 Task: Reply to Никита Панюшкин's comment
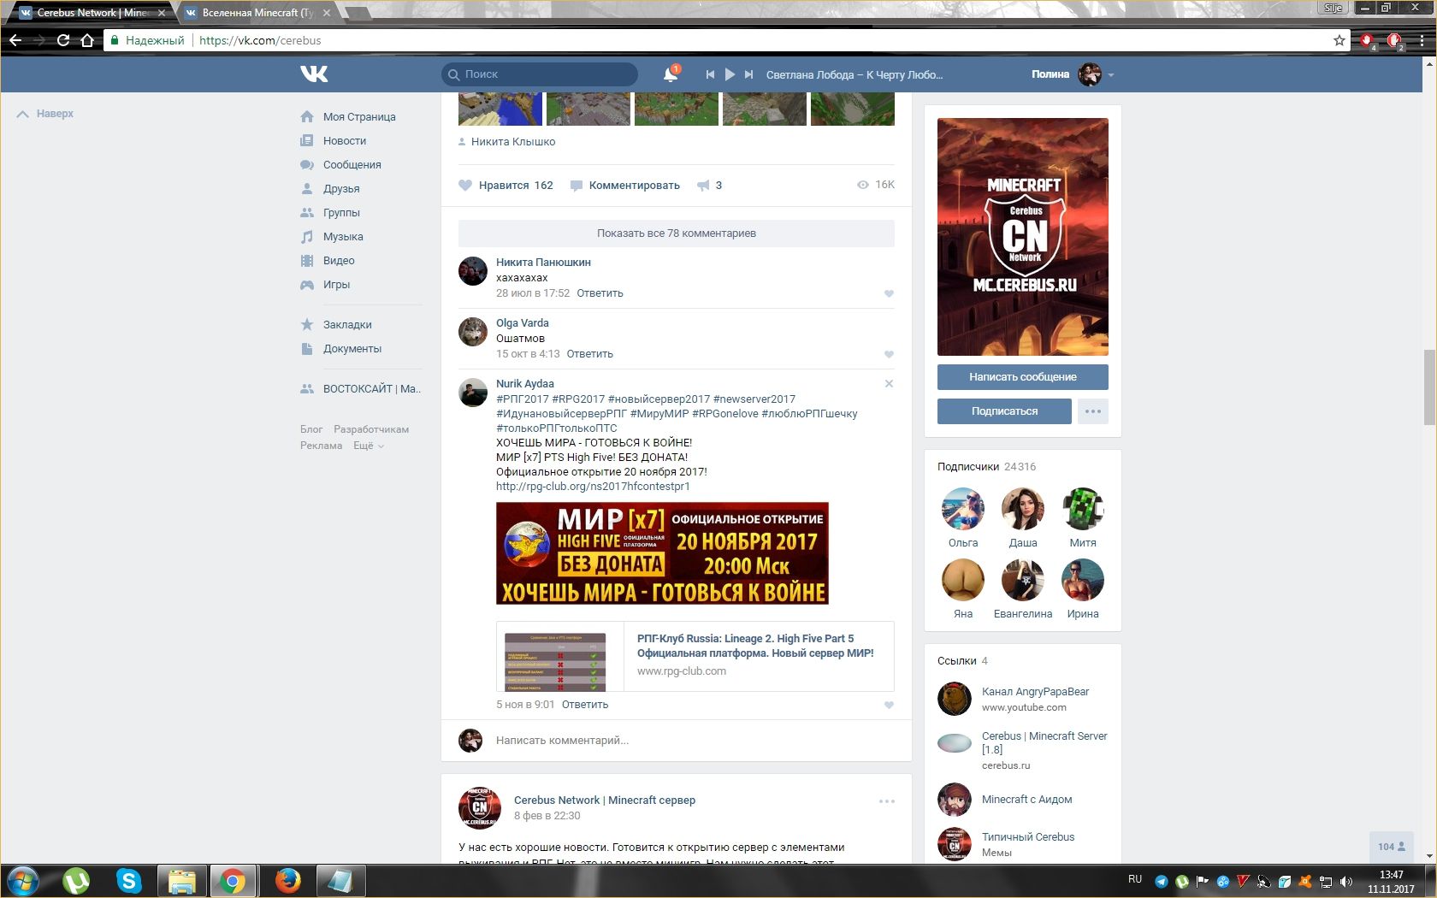(600, 292)
